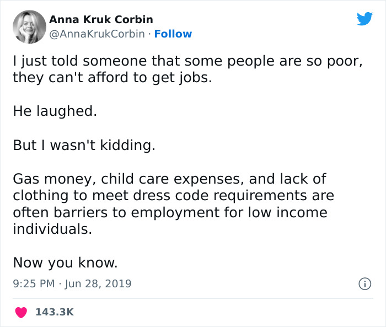Click the "He laughed." line
Image resolution: width=386 pixels, height=327 pixels.
pyautogui.click(x=55, y=111)
